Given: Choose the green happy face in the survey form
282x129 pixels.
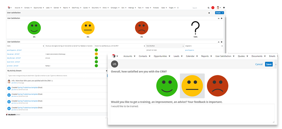Looking at the screenshot, I should coord(167,86).
